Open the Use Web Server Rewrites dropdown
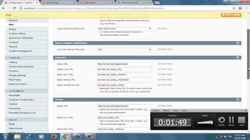This screenshot has height=140, width=250. coord(124,49)
